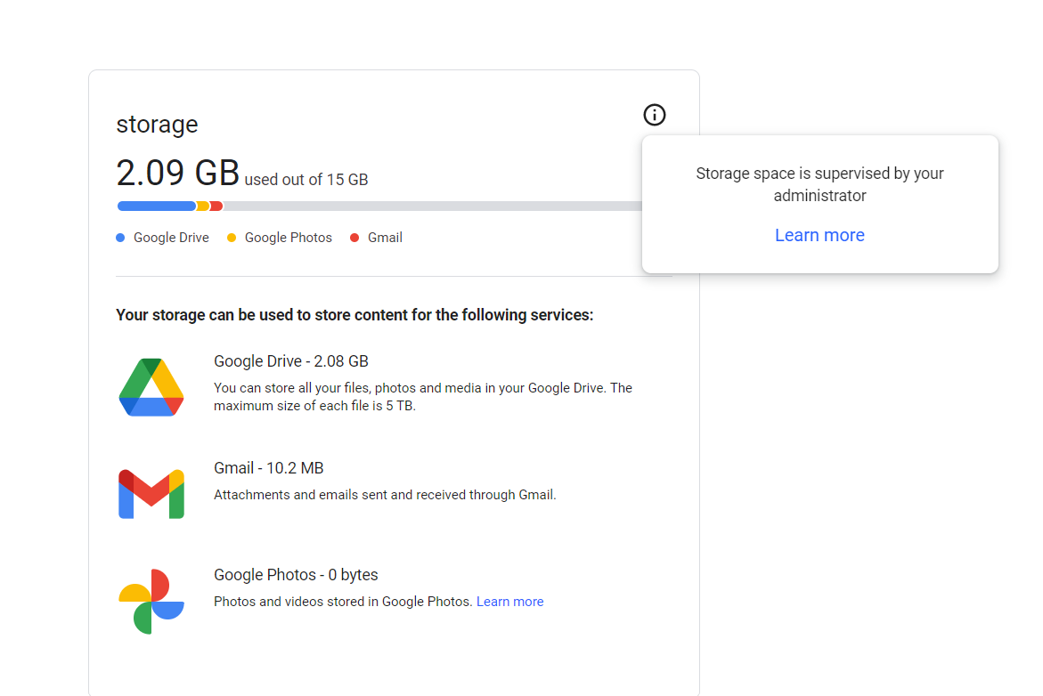
Task: Select the "Google Drive - 2.08 GB" heading
Action: [x=291, y=361]
